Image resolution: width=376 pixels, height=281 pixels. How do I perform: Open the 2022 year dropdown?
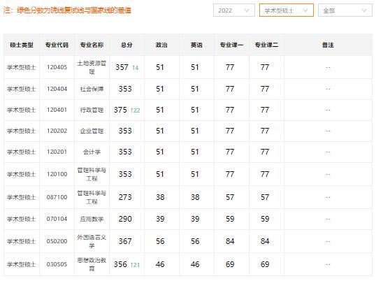(234, 10)
